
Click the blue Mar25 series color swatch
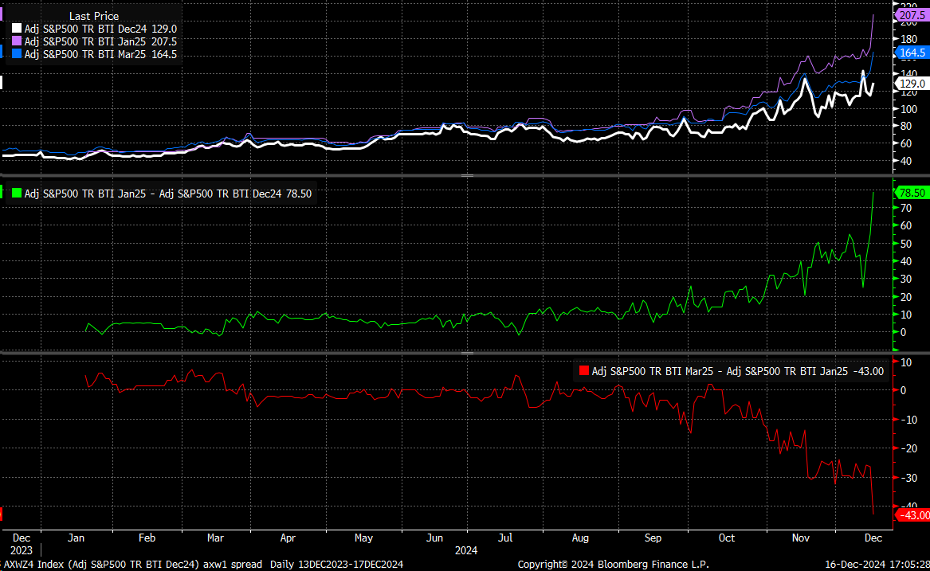(x=17, y=54)
